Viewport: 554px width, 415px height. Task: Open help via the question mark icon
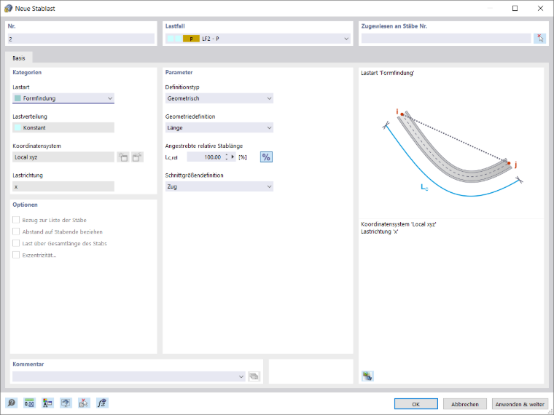[12, 403]
